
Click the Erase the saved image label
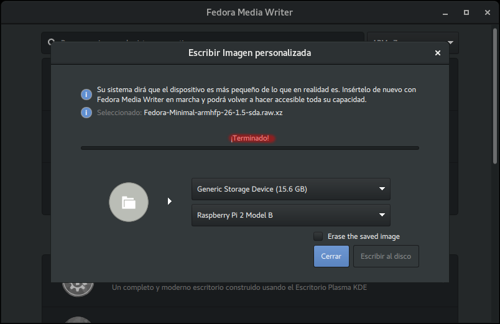[364, 236]
